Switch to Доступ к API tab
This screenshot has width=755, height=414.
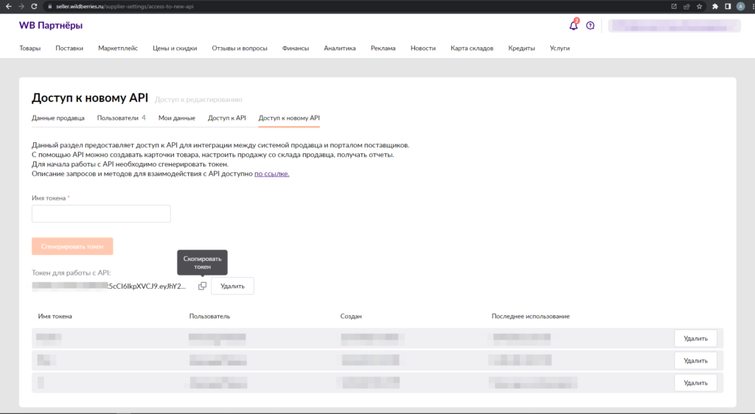[x=227, y=118]
